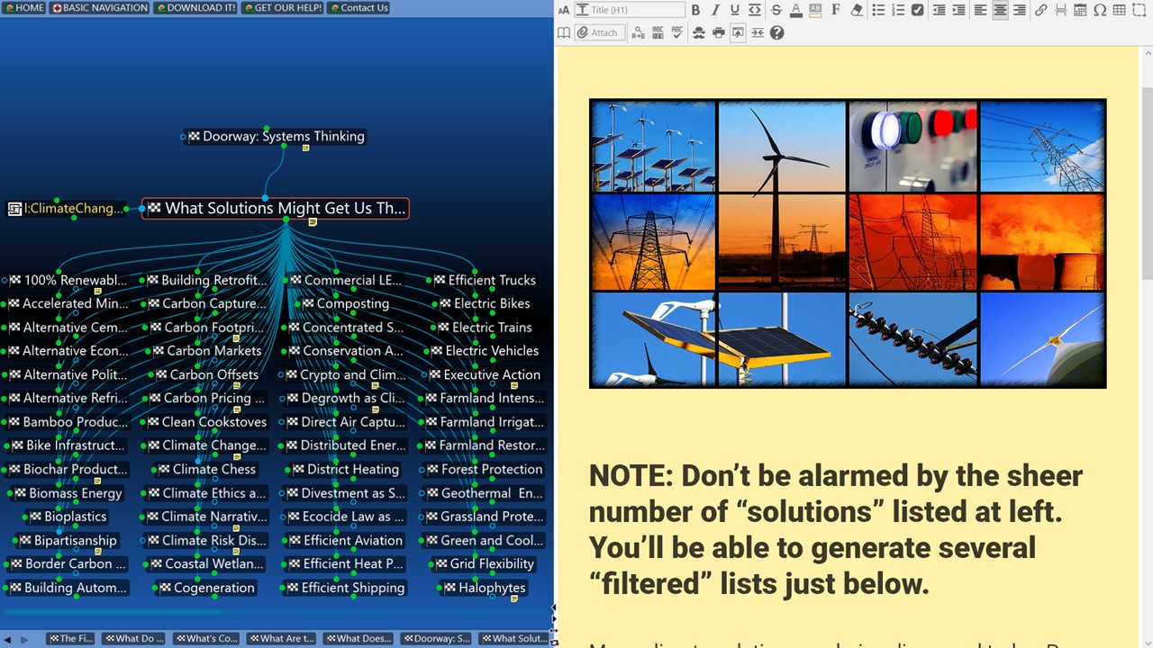Toggle the open-in-separate-window button
The height and width of the screenshot is (648, 1153).
coord(738,32)
